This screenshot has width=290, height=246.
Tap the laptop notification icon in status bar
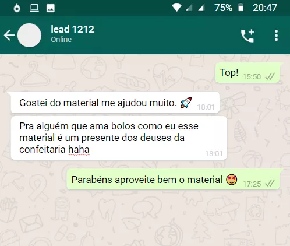pyautogui.click(x=34, y=8)
